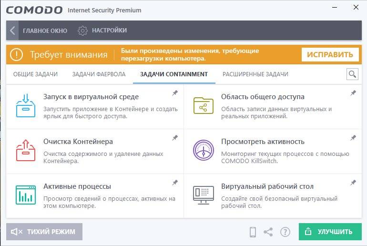Open the РАСШИРЕННЫЕ ЗАДАЧИ tab
This screenshot has width=367, height=246.
pos(255,74)
